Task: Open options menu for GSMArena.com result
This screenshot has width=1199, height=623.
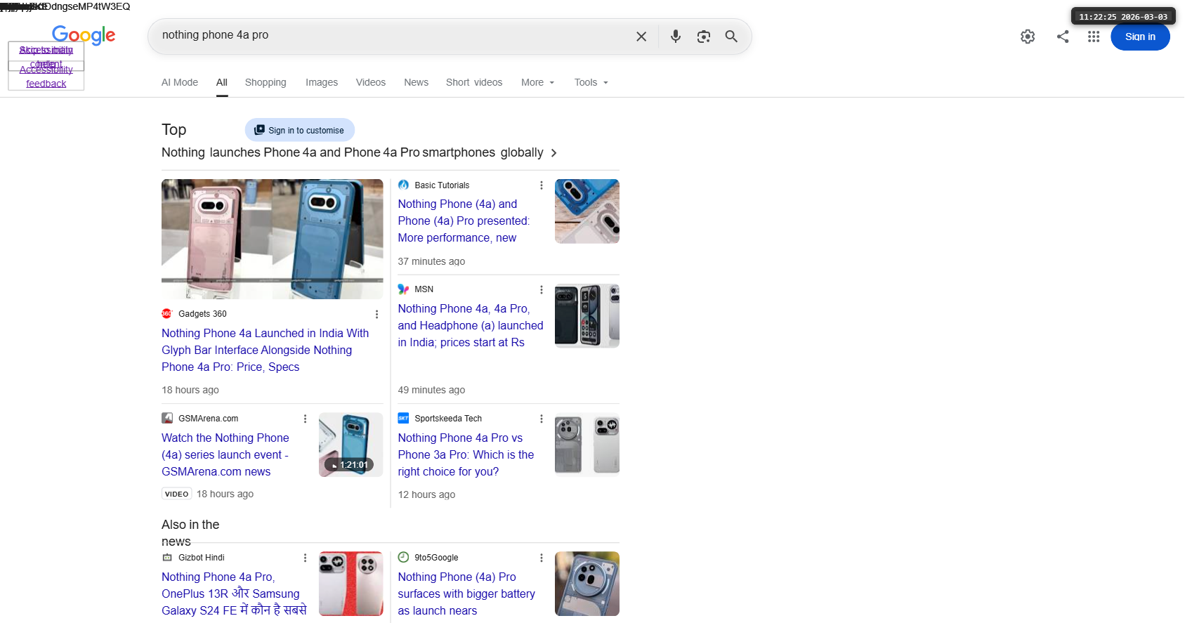Action: (x=305, y=419)
